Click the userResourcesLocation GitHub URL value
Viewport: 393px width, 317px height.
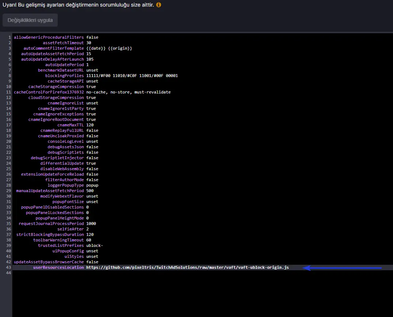[x=188, y=267]
